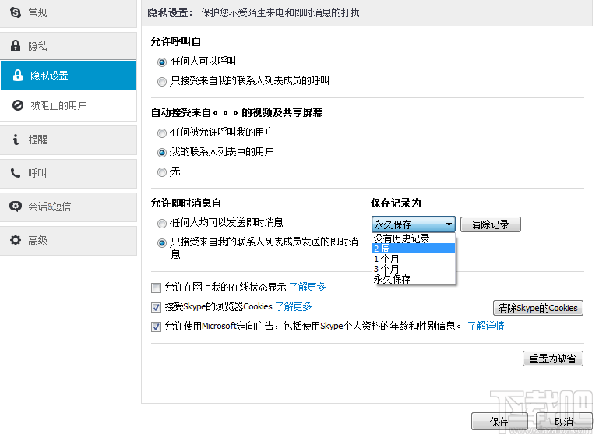Click the blocked-circle icon beside 被阻止的用户
The width and height of the screenshot is (599, 438).
click(x=18, y=105)
